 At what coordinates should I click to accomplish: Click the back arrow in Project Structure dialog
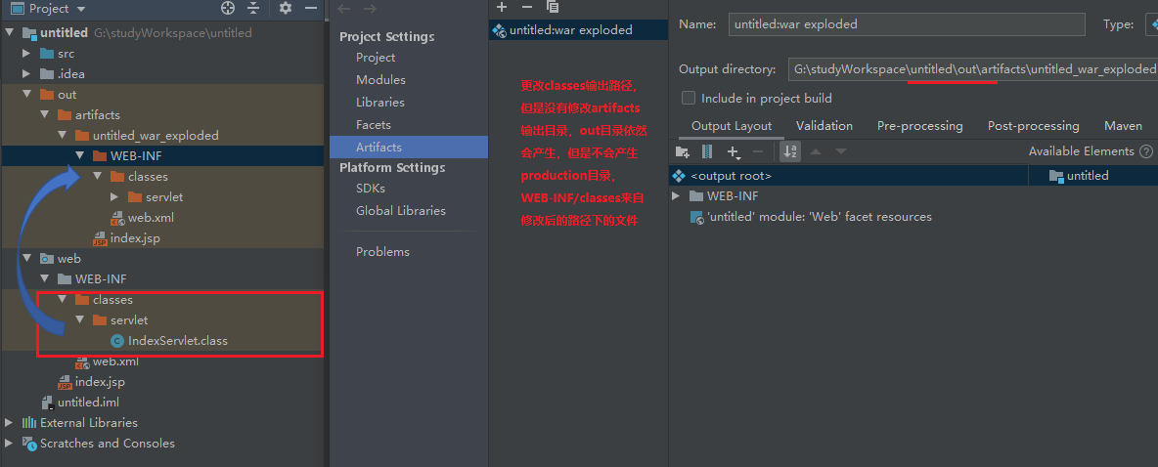pos(343,9)
